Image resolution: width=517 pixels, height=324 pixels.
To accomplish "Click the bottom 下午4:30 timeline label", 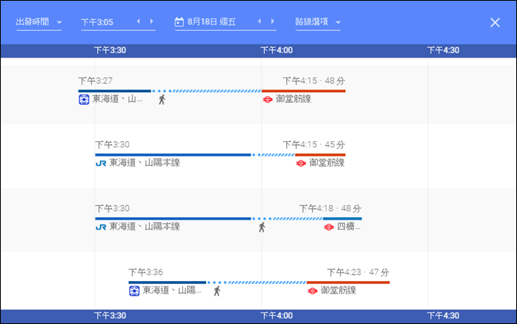I will click(x=443, y=316).
